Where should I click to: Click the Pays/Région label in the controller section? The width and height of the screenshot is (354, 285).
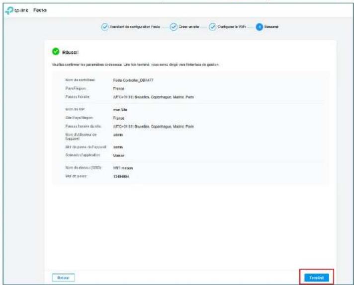[76, 88]
